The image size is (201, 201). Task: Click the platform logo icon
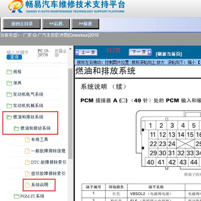(16, 6)
